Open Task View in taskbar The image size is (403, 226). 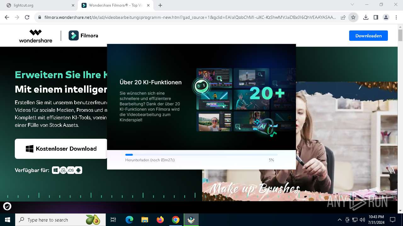pyautogui.click(x=113, y=220)
